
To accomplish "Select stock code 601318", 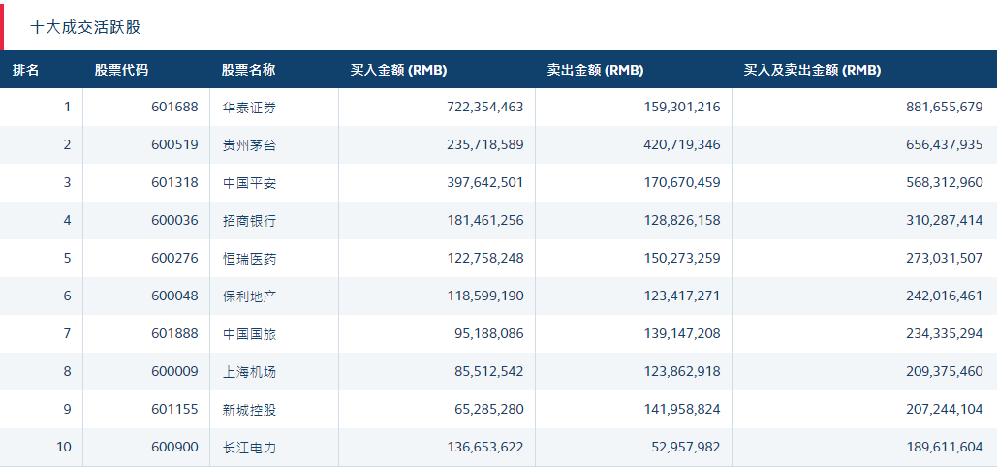I will (175, 182).
